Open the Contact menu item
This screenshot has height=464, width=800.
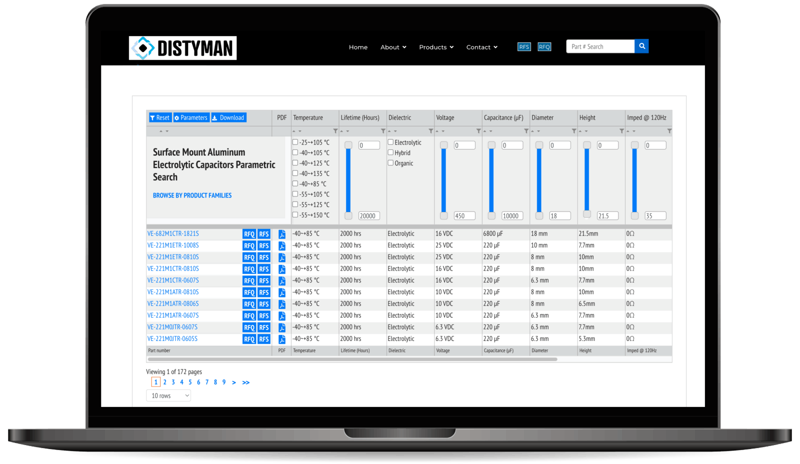click(x=481, y=47)
